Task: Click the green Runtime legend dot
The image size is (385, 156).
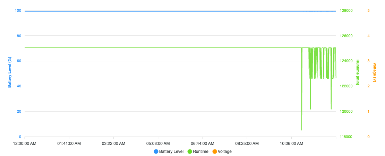Action: pos(190,151)
